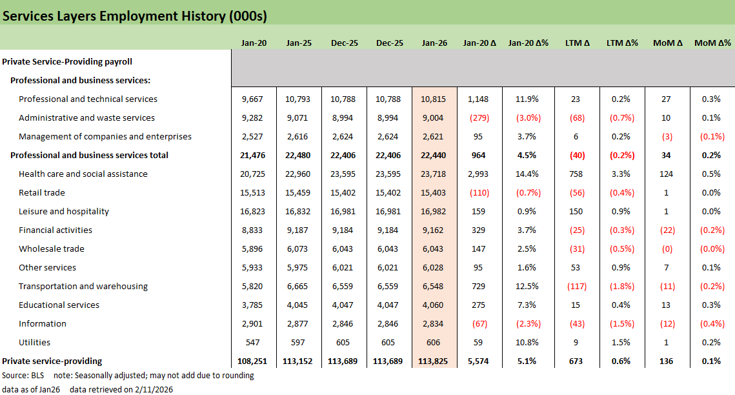The image size is (735, 395).
Task: Click the red (110) in Retail trade row
Action: coord(479,192)
